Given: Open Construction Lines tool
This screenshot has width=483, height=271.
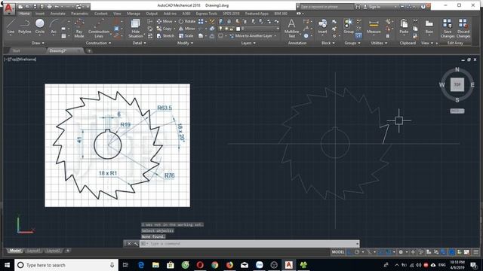Looking at the screenshot, I should pyautogui.click(x=99, y=28).
